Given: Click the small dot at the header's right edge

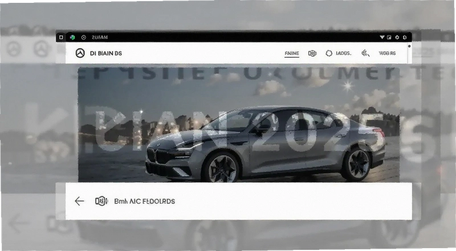Looking at the screenshot, I should tap(409, 46).
